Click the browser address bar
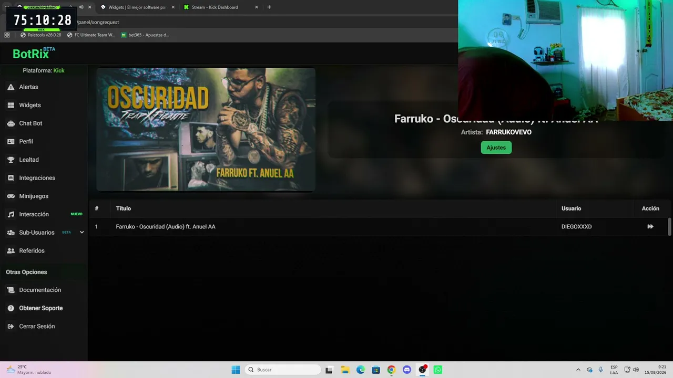 pyautogui.click(x=263, y=22)
